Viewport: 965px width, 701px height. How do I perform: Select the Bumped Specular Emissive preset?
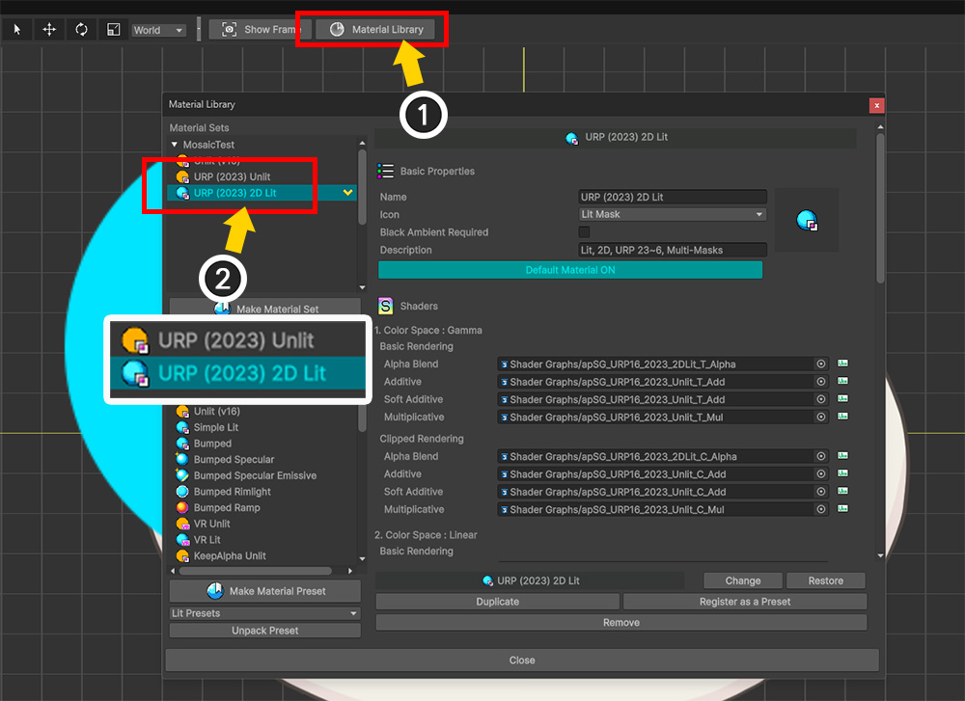point(255,475)
